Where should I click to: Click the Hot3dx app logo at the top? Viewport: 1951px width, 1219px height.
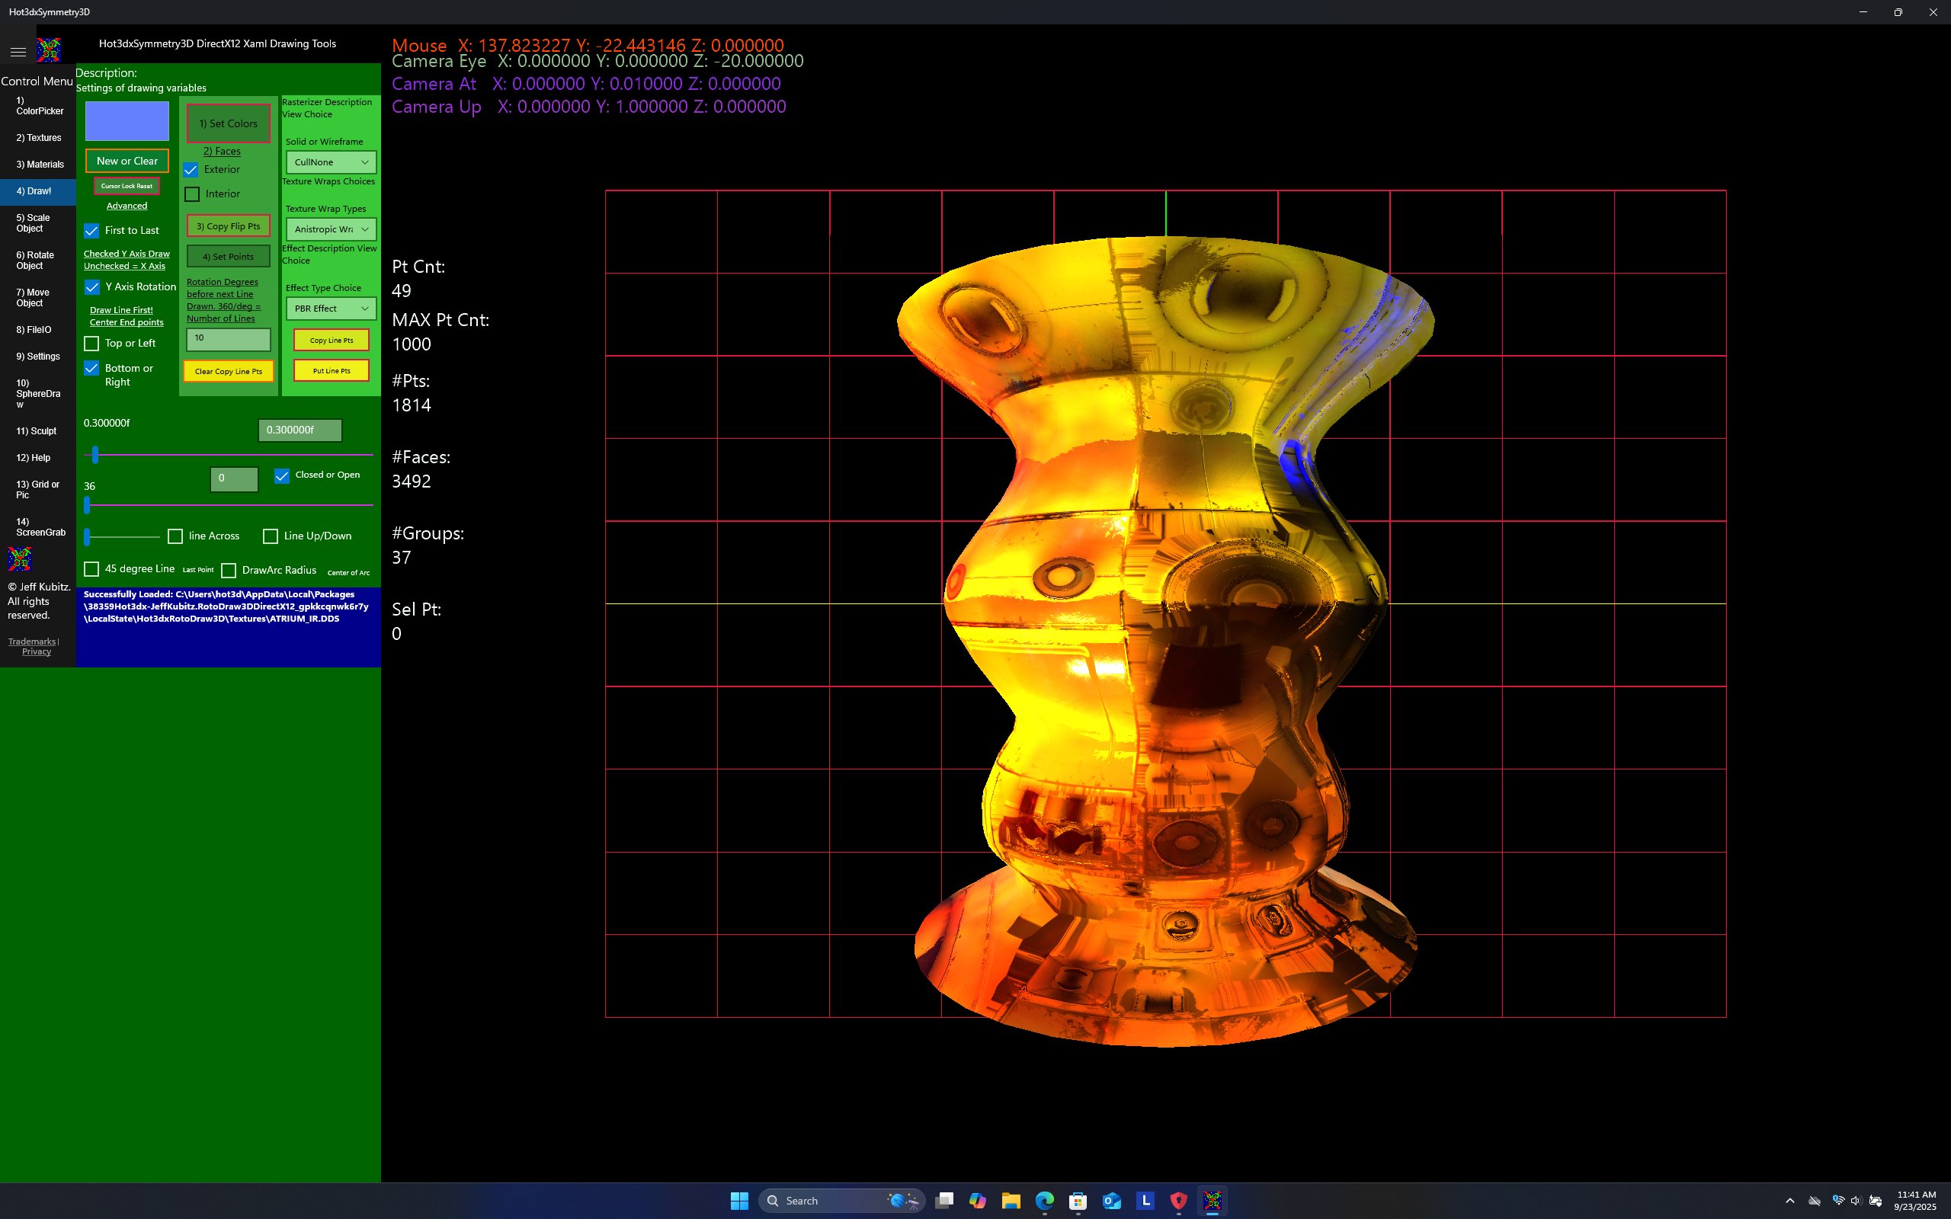(x=50, y=50)
